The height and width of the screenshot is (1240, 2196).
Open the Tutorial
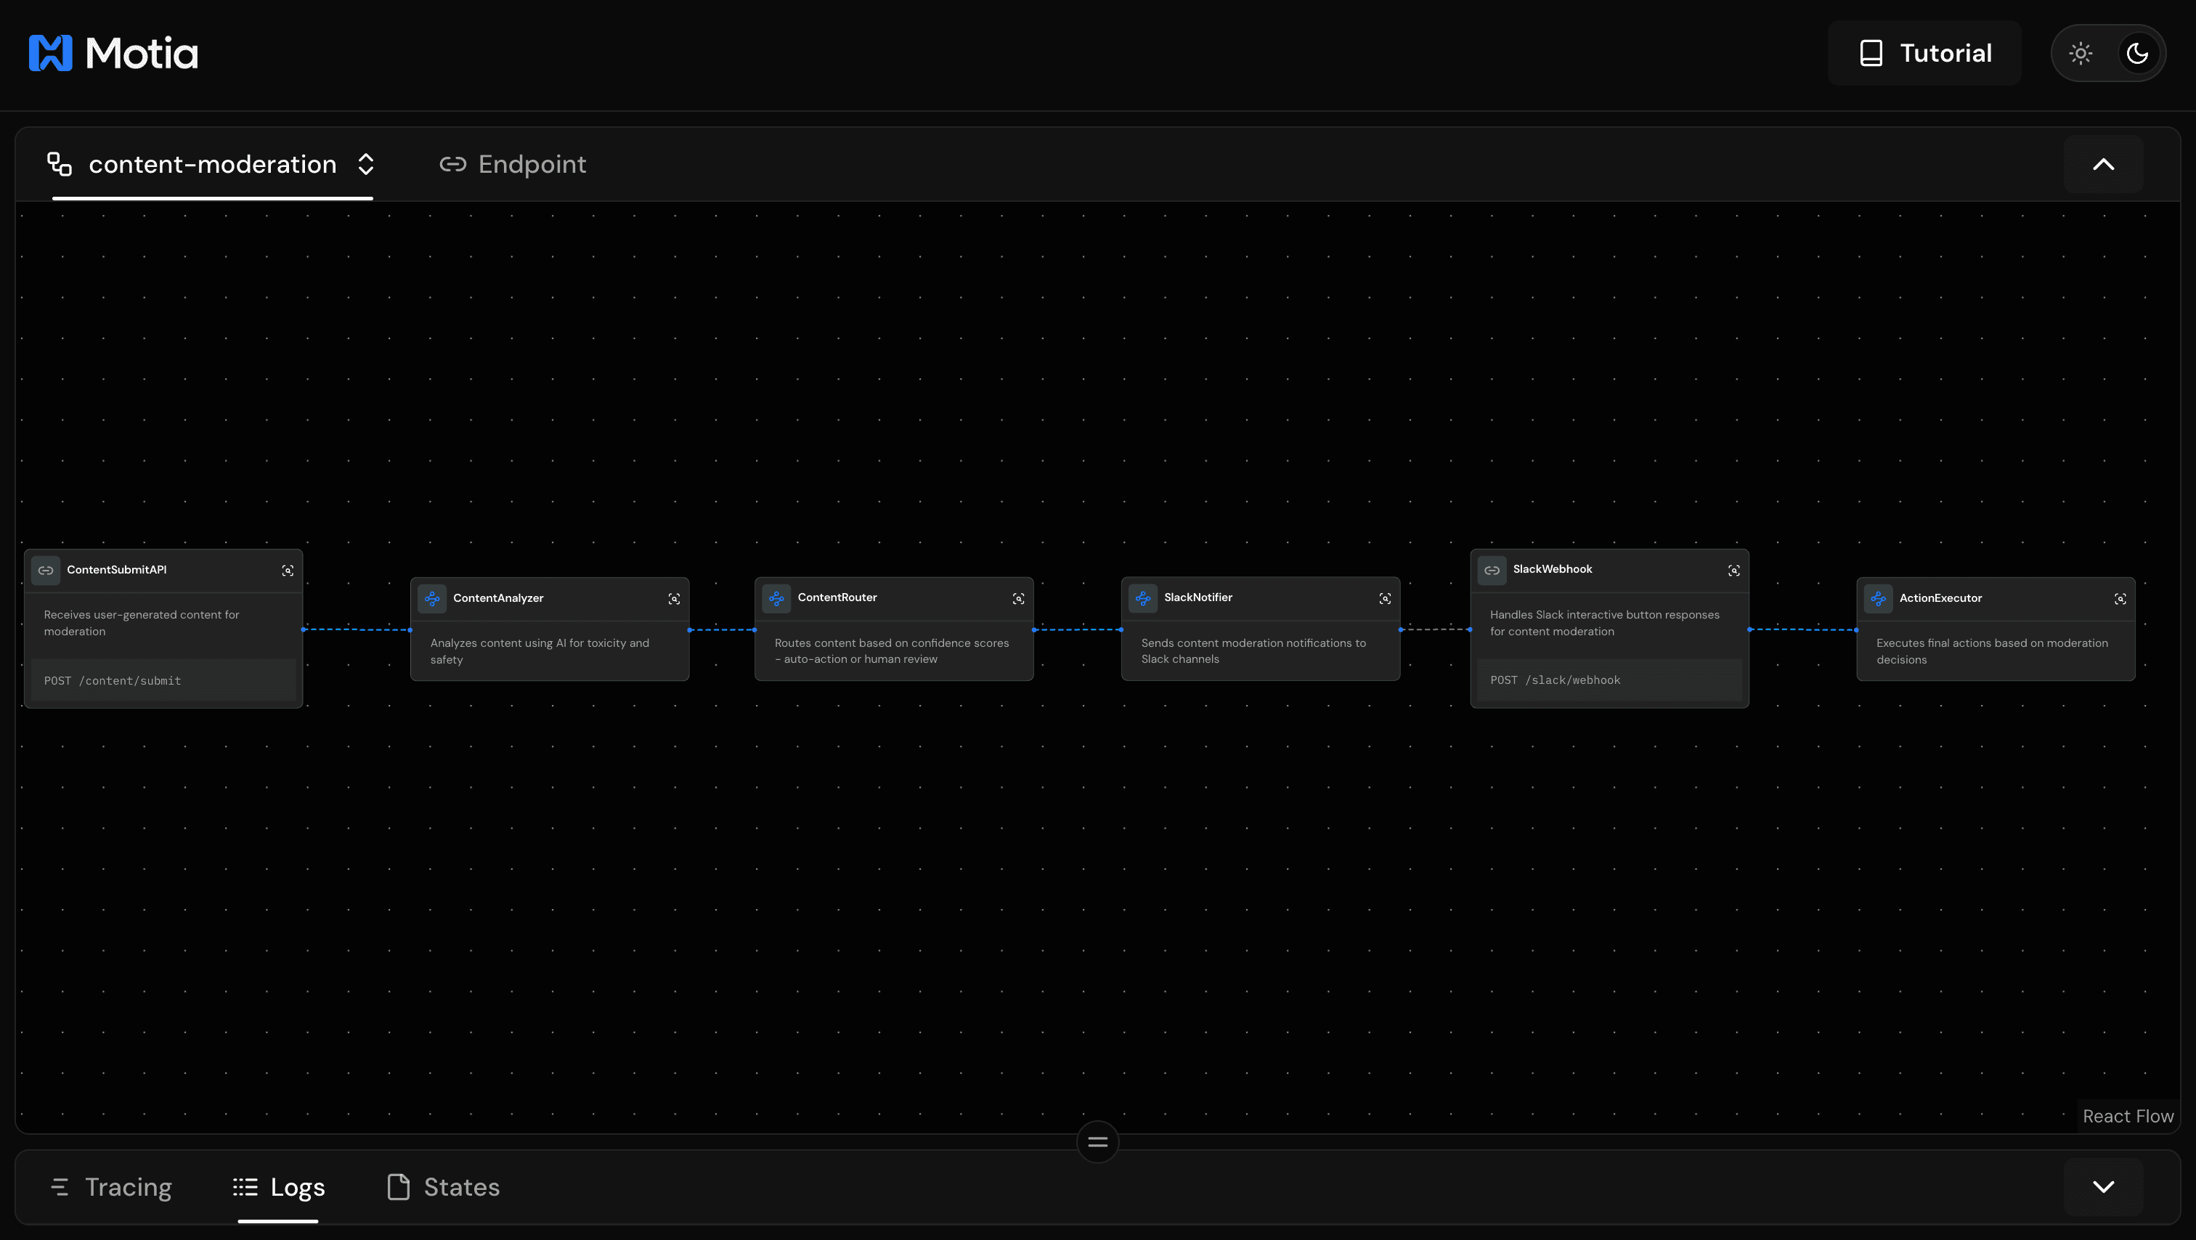click(x=1923, y=53)
